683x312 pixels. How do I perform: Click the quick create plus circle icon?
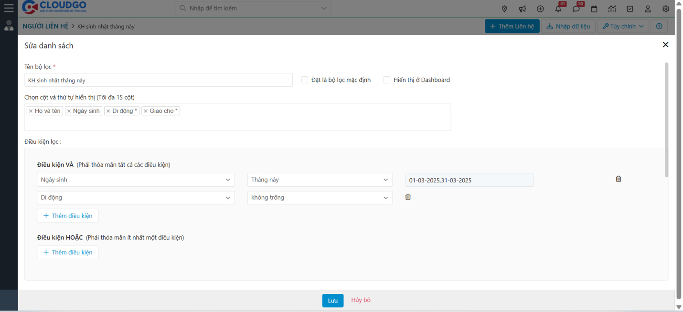(540, 9)
